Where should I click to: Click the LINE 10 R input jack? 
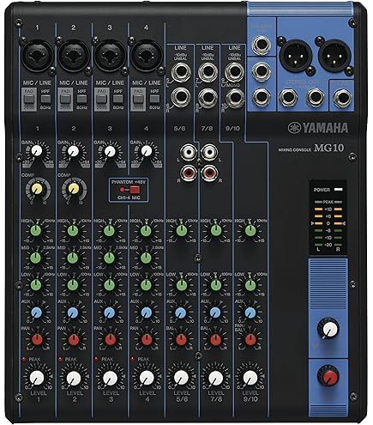235,97
